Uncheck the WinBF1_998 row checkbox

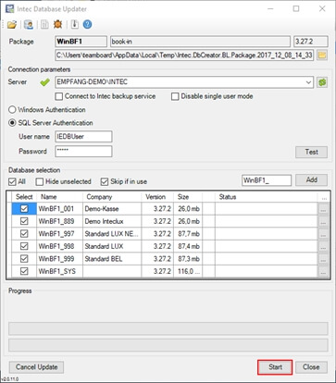click(24, 246)
